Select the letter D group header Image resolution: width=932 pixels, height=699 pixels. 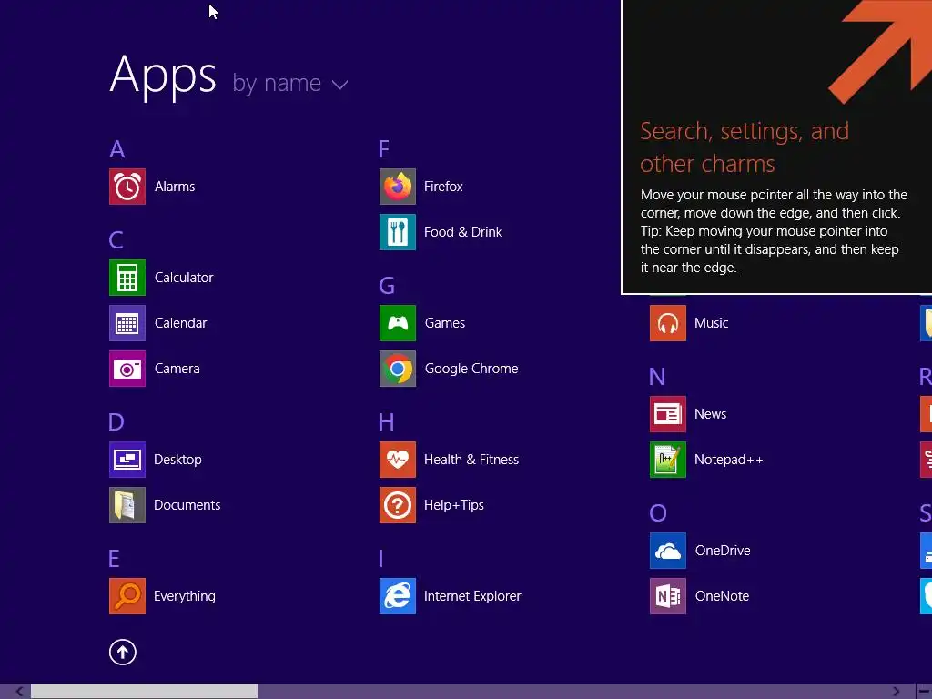116,422
